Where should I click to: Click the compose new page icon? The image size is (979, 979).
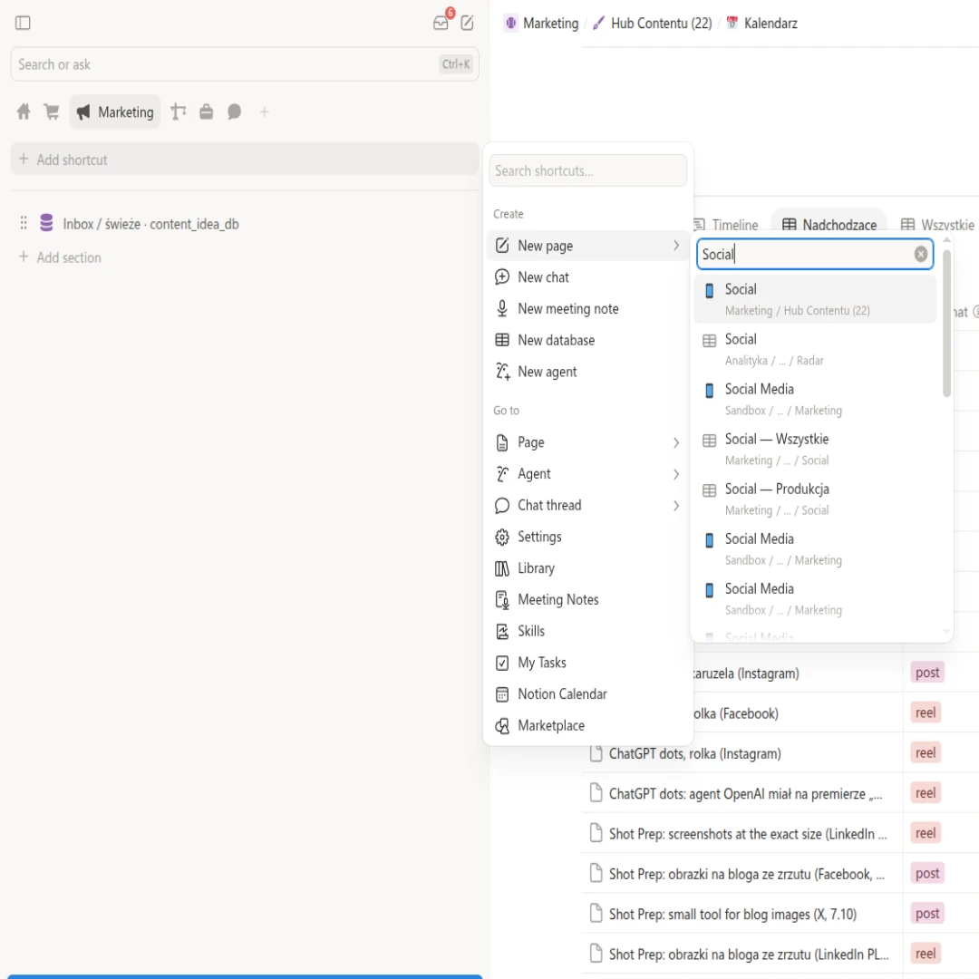pyautogui.click(x=467, y=23)
